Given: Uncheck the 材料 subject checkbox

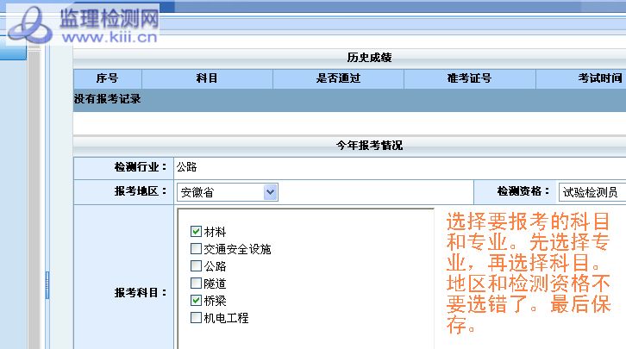Looking at the screenshot, I should pos(196,232).
